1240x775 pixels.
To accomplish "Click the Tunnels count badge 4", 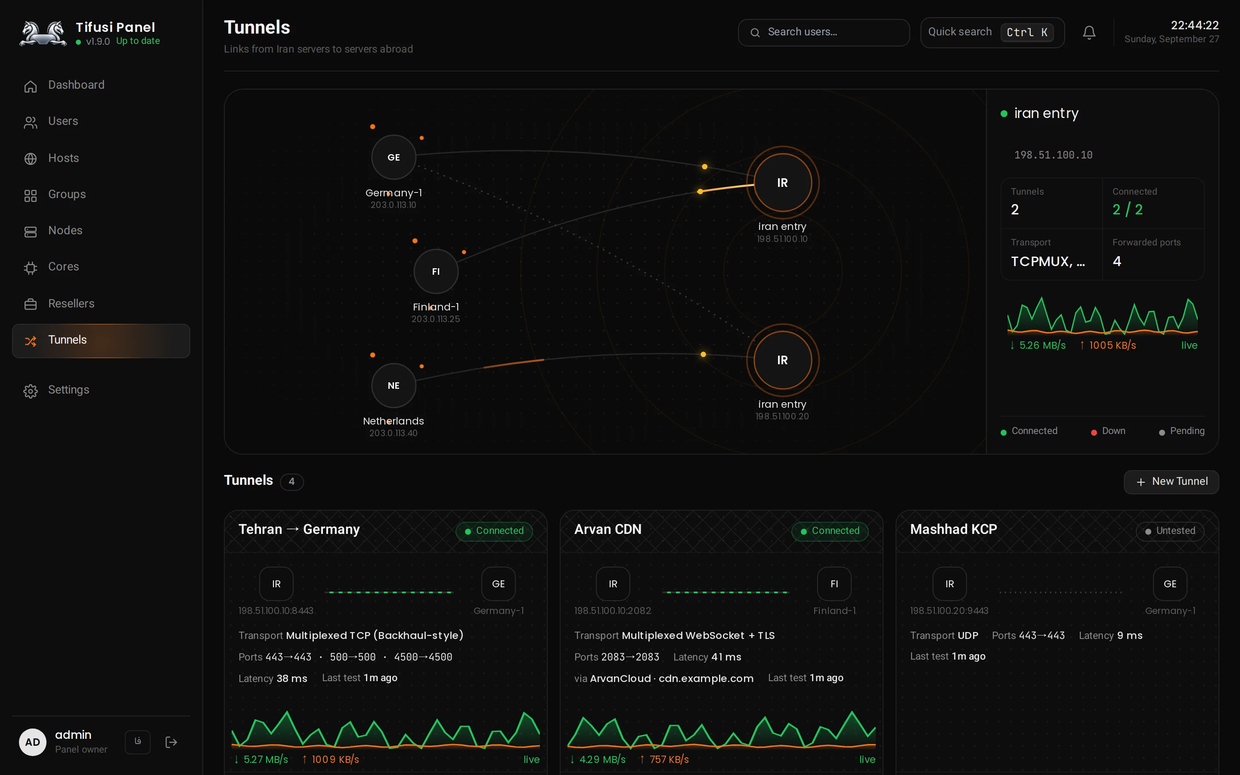I will tap(291, 482).
